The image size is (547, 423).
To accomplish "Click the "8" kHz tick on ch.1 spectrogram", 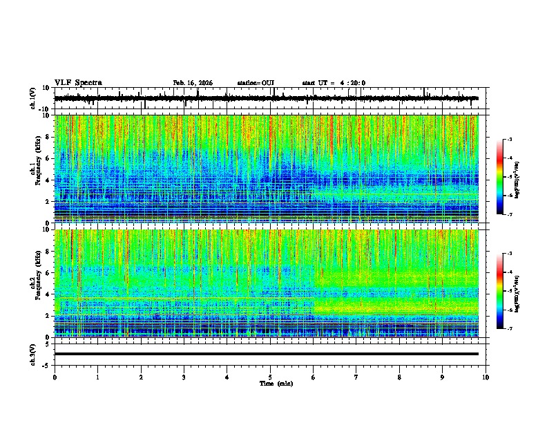I will click(x=48, y=137).
